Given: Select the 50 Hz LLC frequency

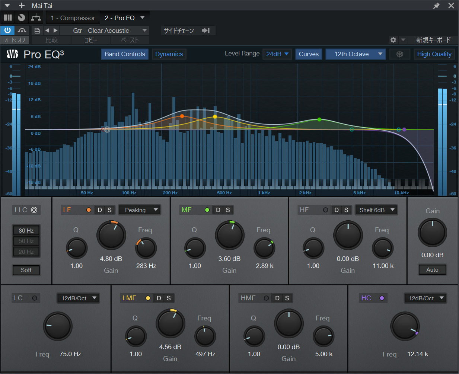Looking at the screenshot, I should (x=26, y=241).
